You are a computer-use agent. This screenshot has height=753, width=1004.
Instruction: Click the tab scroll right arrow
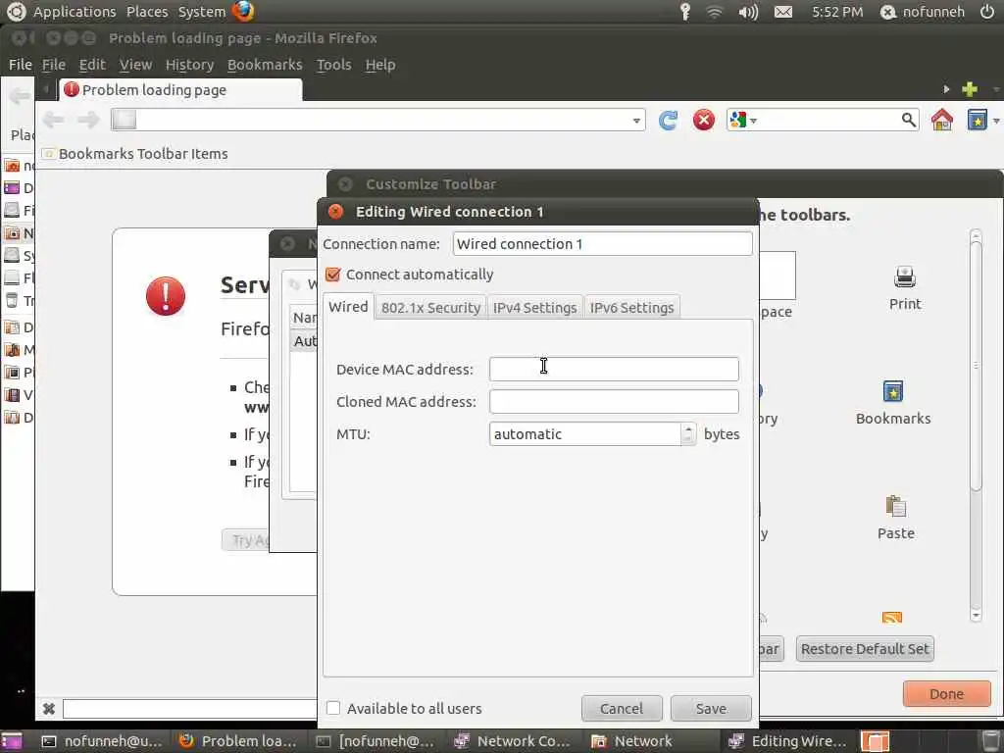tap(946, 89)
